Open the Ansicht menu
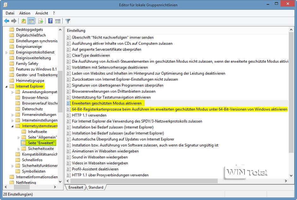 [42, 13]
